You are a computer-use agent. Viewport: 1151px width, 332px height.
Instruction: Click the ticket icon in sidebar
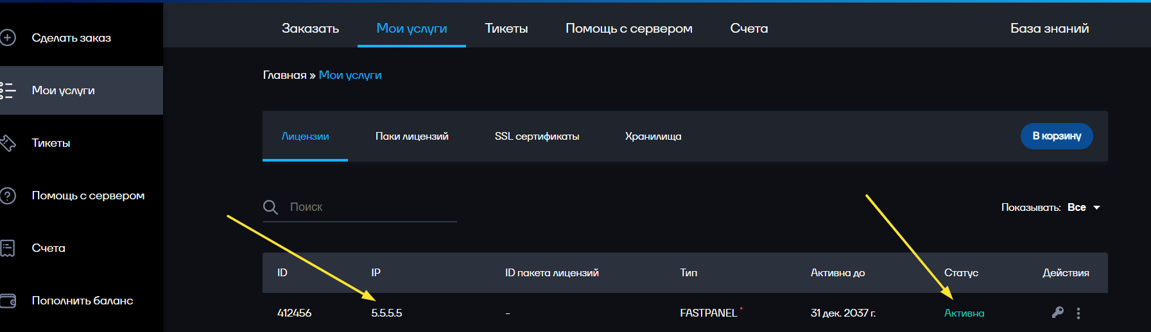pyautogui.click(x=7, y=143)
